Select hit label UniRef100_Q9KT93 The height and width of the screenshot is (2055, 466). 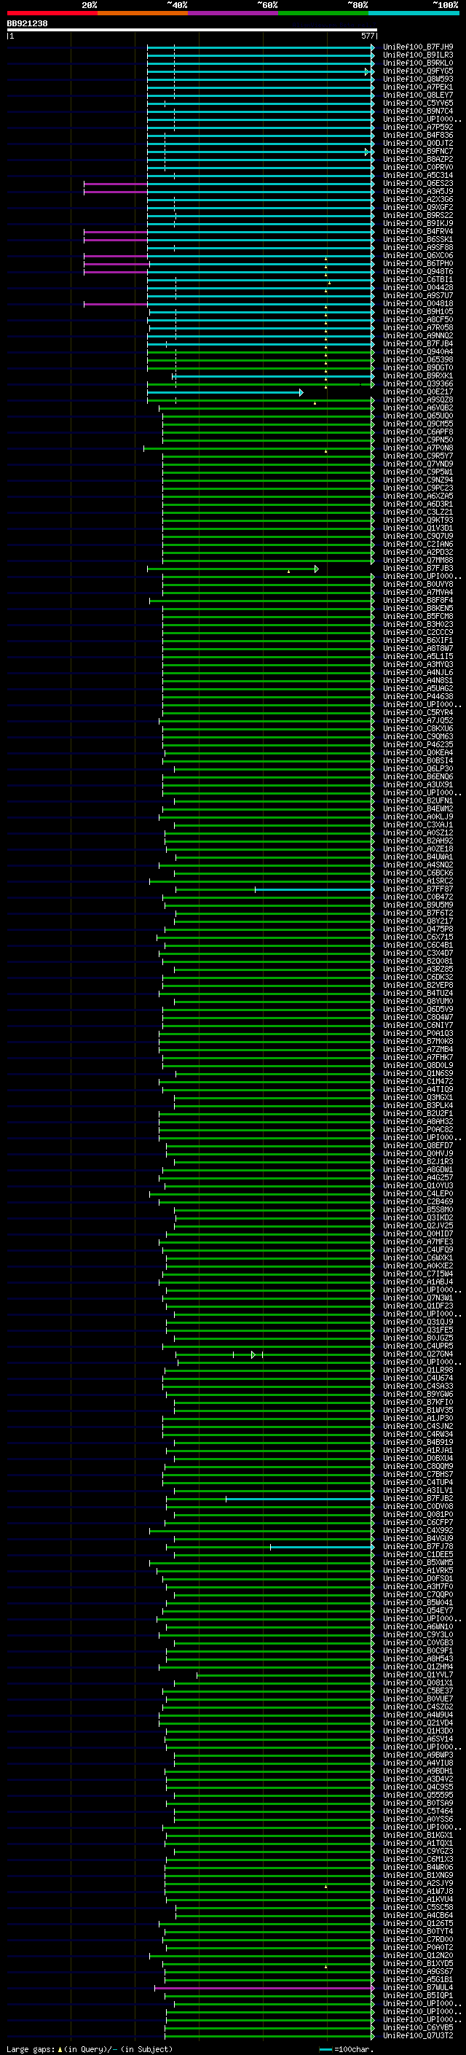pyautogui.click(x=418, y=520)
